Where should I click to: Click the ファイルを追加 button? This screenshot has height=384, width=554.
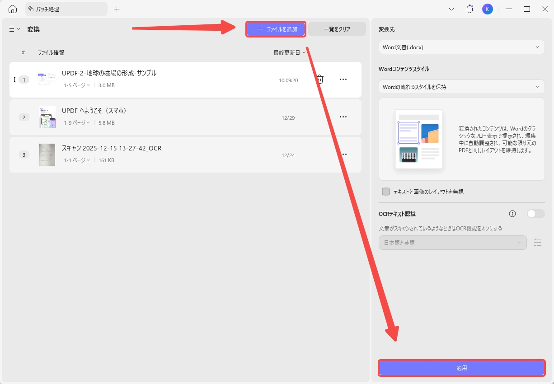[x=276, y=29]
